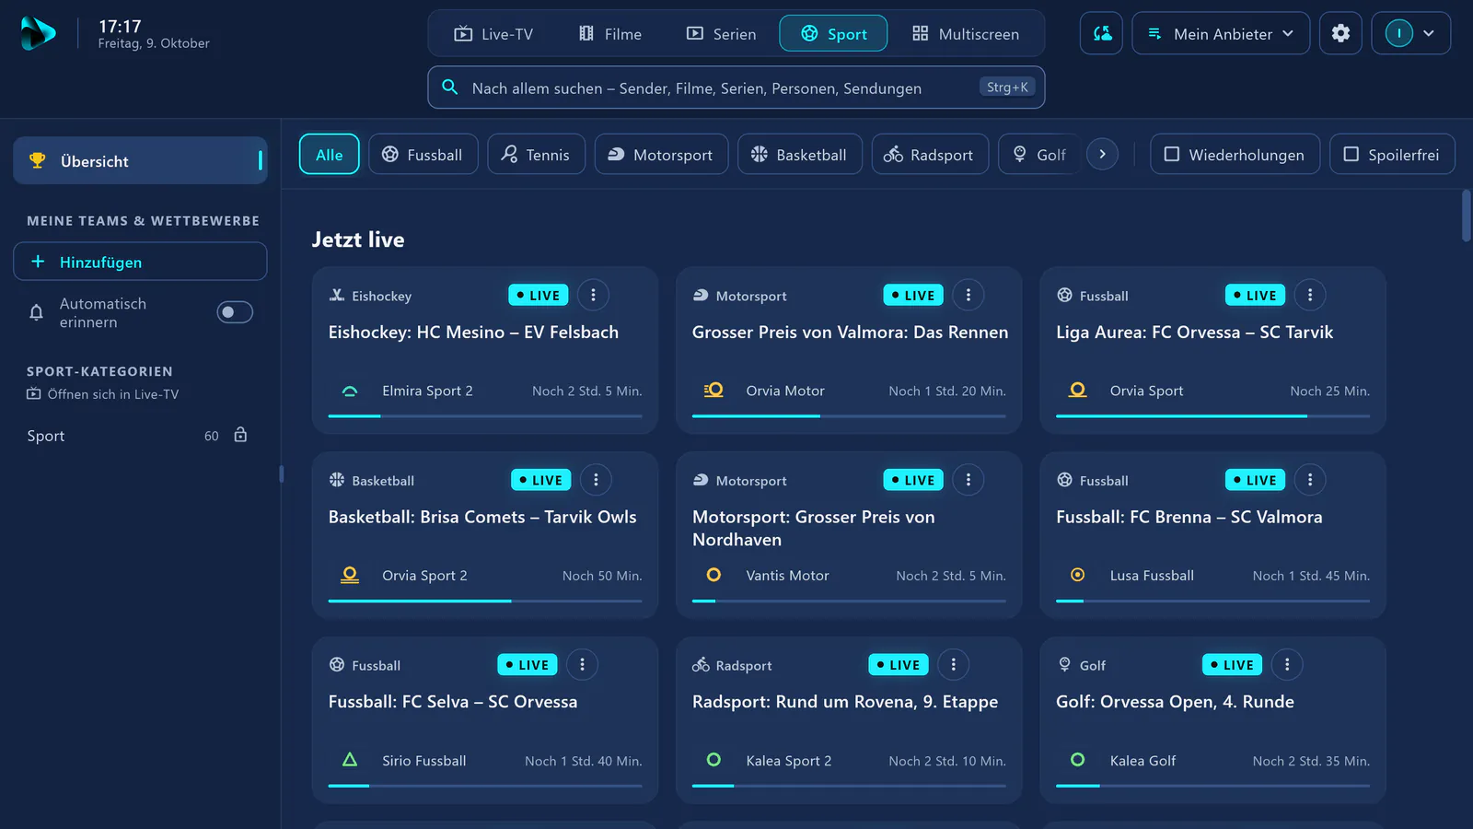Click the lock icon next to Sport category

point(240,435)
